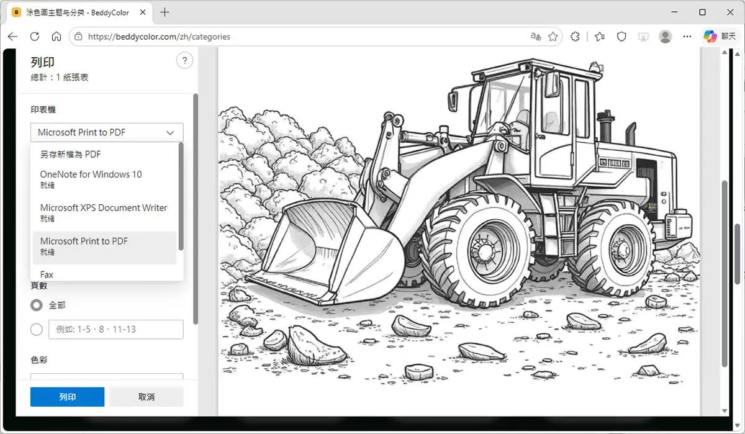Viewport: 745px width, 434px height.
Task: Reload the page with the refresh icon
Action: pyautogui.click(x=35, y=37)
